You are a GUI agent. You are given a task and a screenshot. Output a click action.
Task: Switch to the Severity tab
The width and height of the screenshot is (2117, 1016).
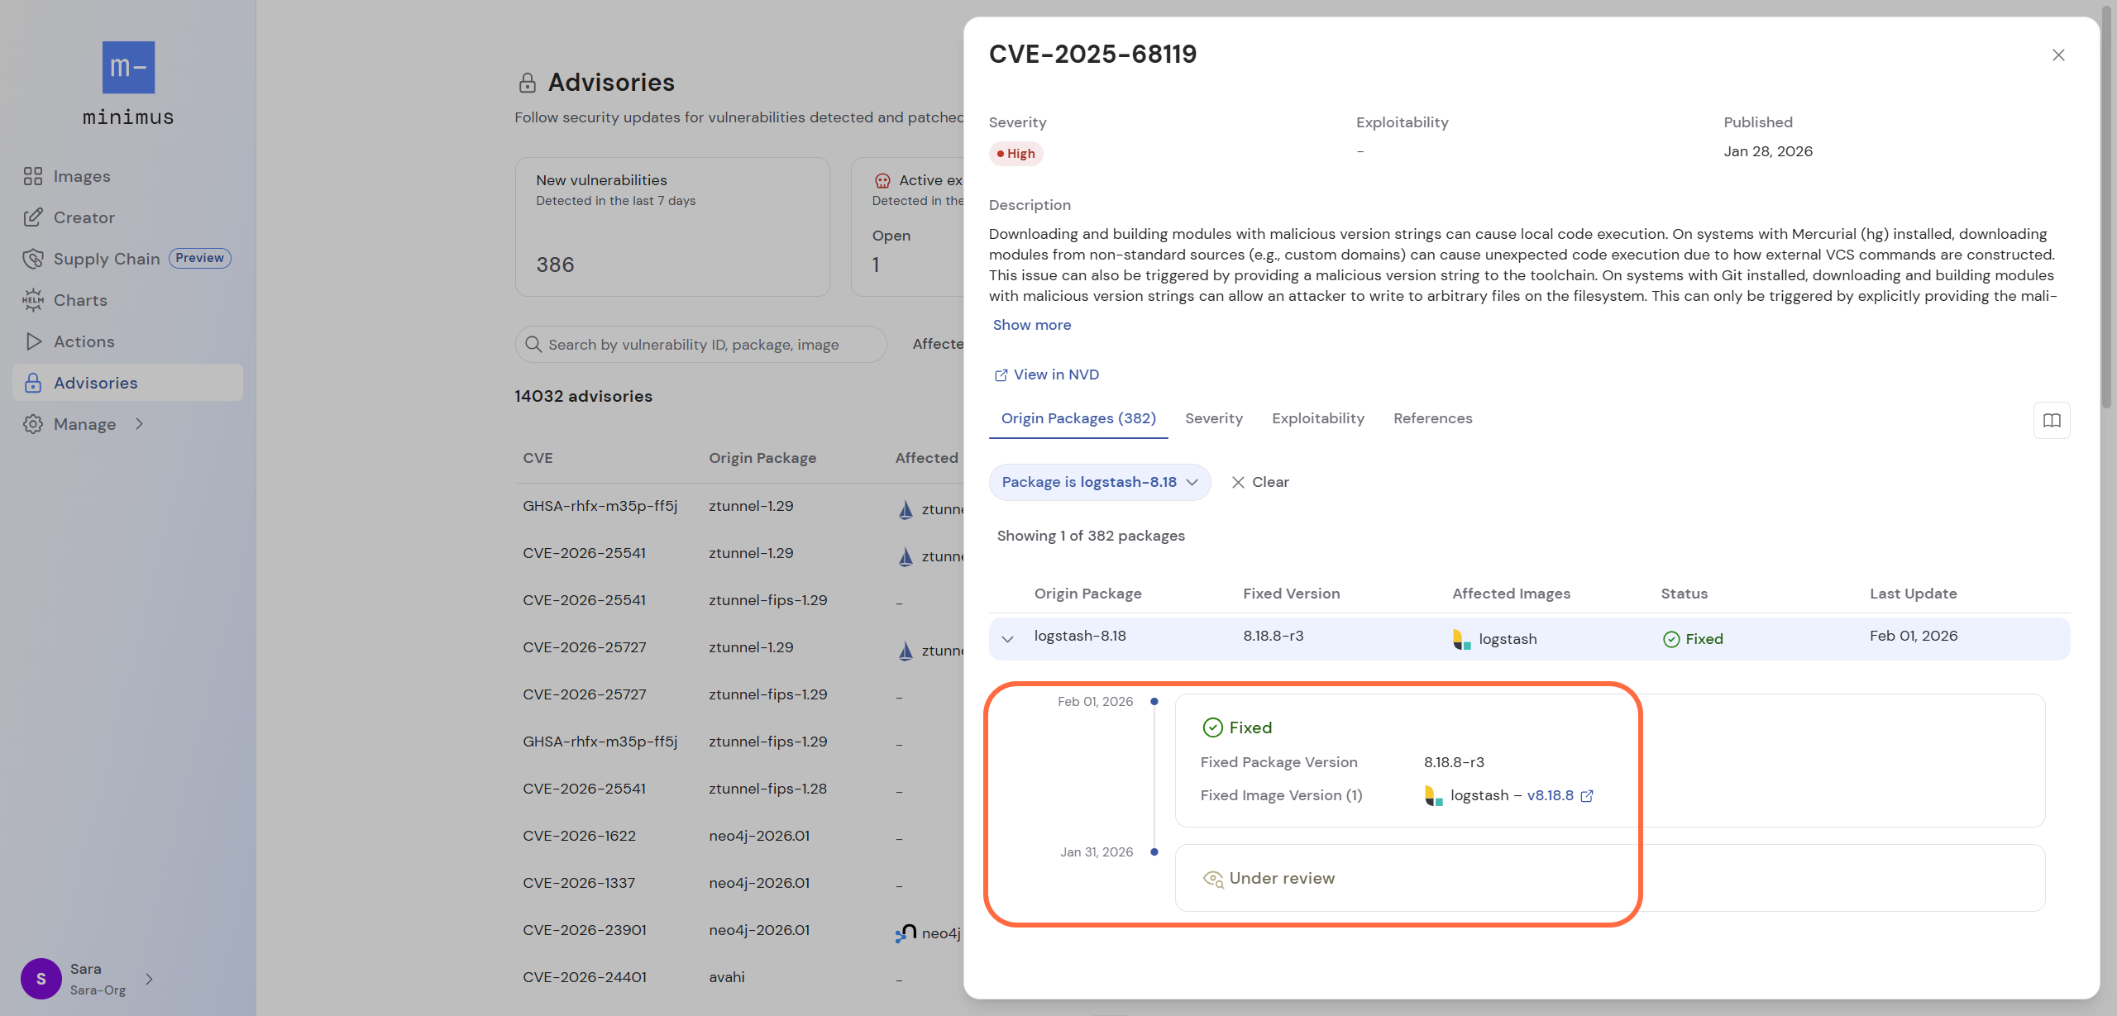coord(1213,418)
